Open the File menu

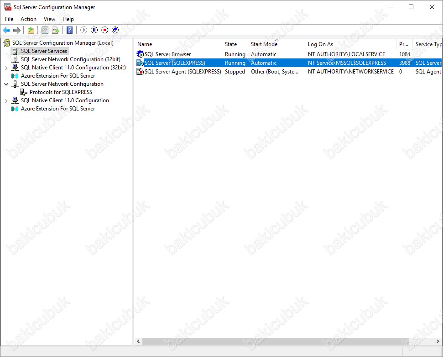(9, 19)
